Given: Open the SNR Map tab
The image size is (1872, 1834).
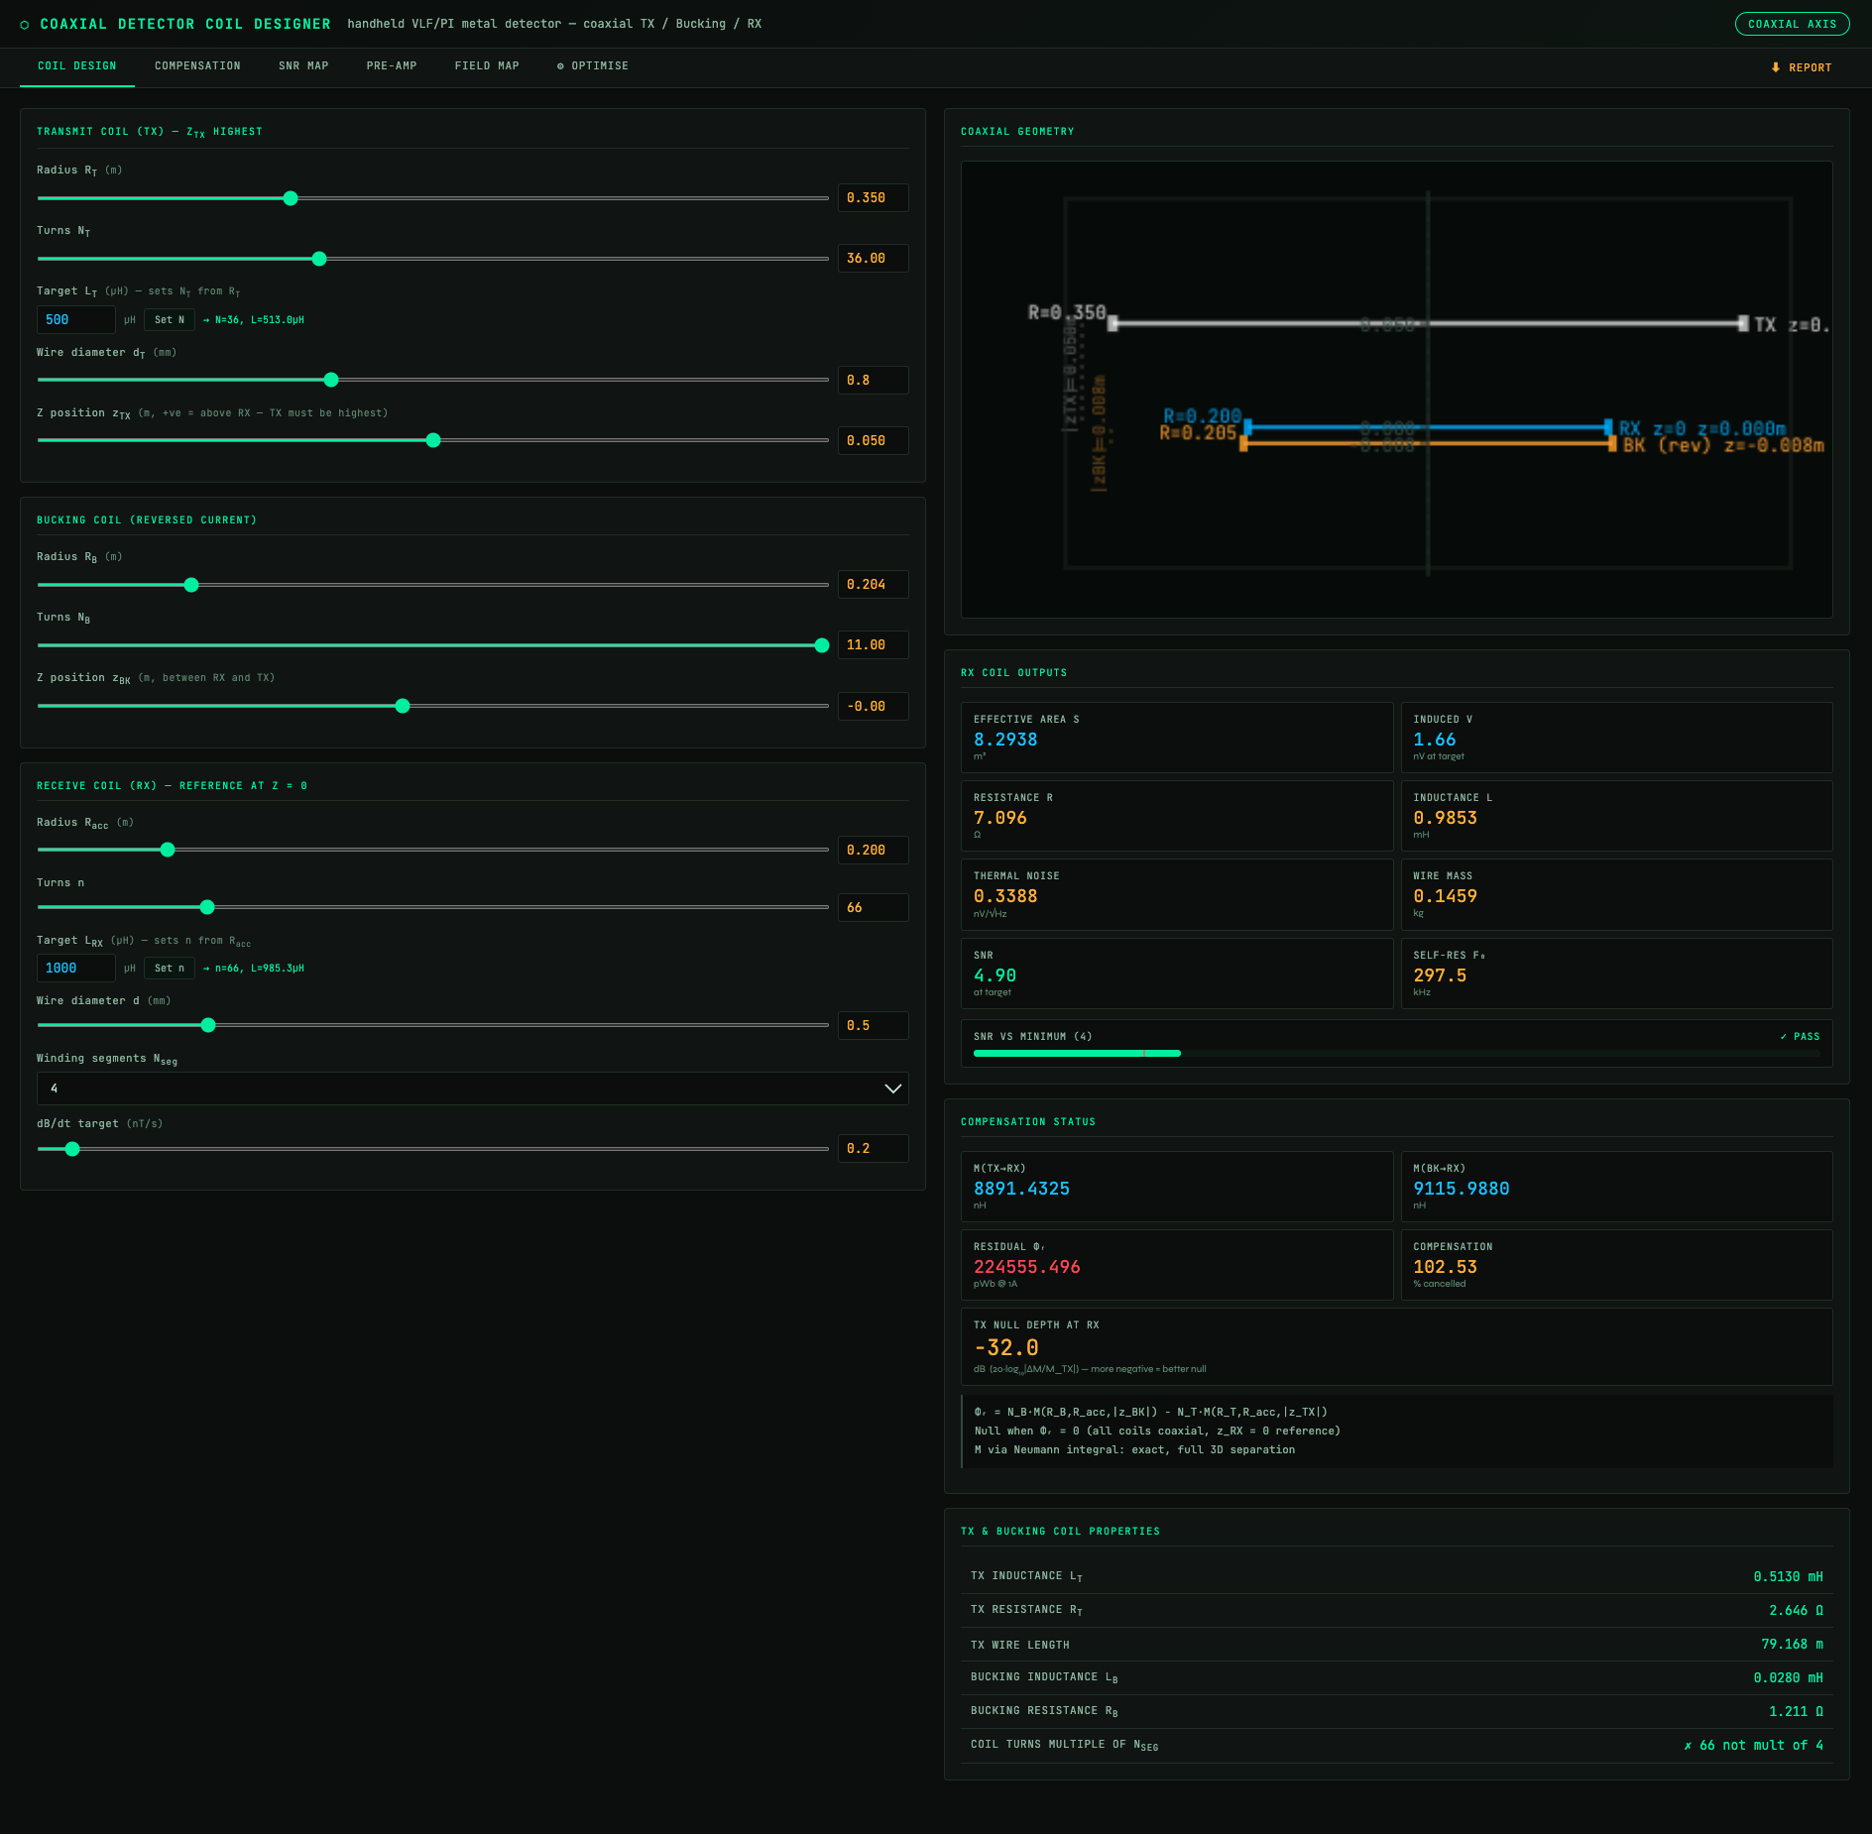Looking at the screenshot, I should tap(303, 66).
